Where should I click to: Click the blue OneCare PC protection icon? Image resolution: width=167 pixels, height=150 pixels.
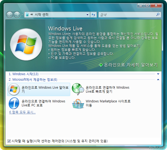pos(13,103)
